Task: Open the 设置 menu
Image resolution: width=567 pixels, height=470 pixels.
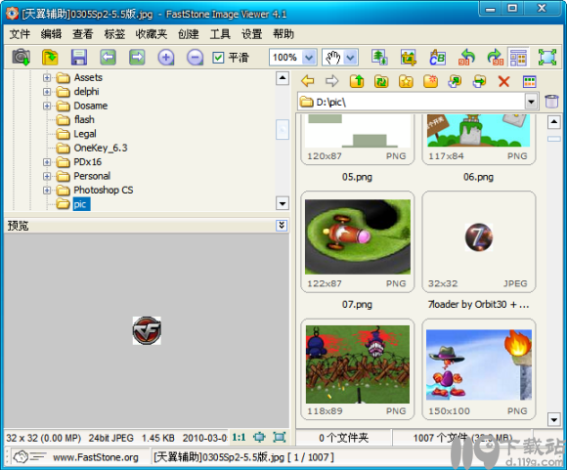Action: pos(251,34)
